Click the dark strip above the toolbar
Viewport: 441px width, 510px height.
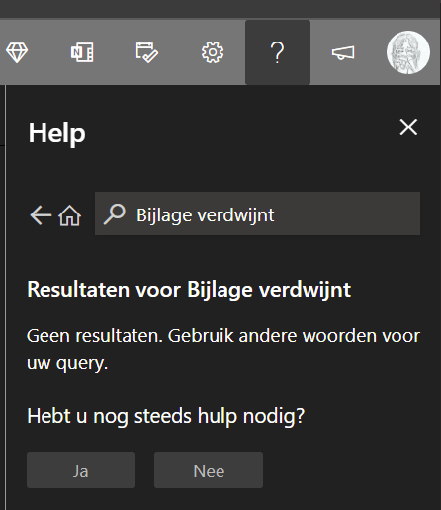point(220,9)
